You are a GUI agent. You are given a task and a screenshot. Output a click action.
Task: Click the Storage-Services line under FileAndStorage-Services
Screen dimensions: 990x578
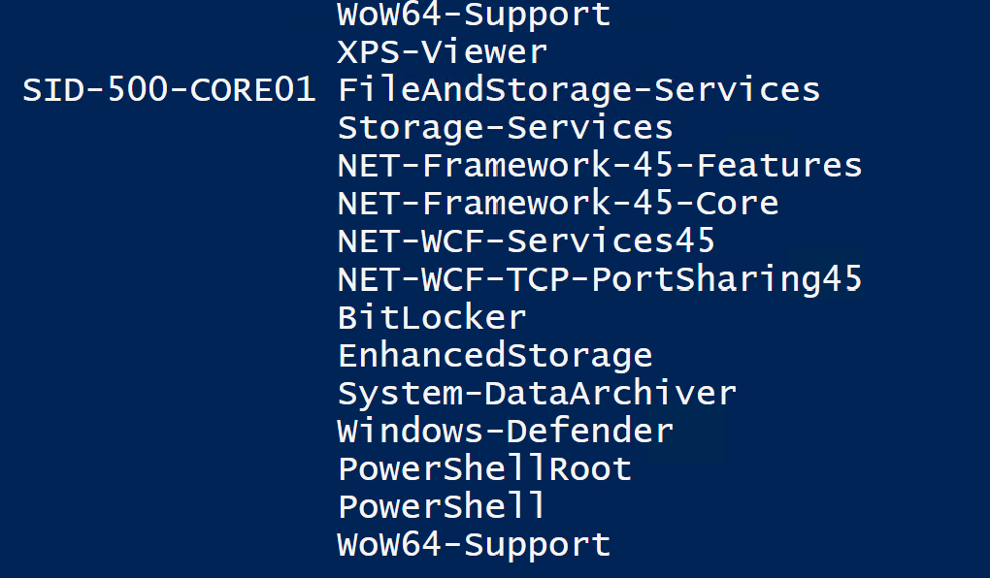click(505, 128)
